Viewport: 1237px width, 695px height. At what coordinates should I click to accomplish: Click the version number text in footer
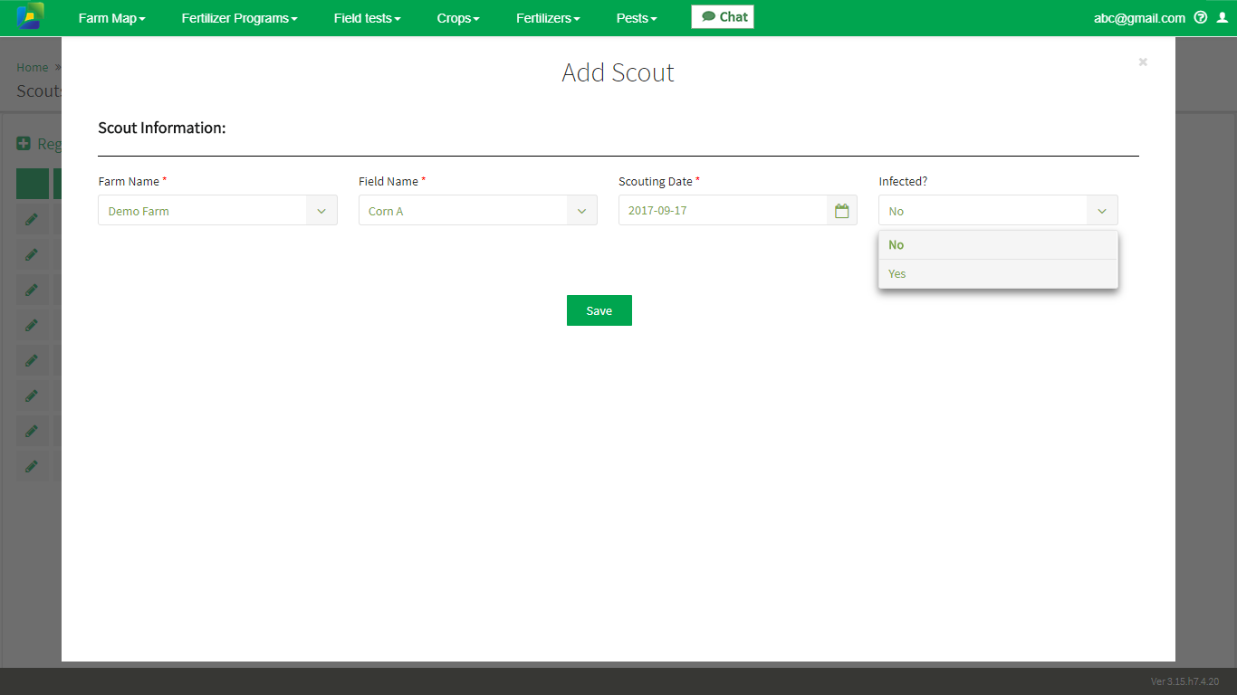click(x=1185, y=681)
